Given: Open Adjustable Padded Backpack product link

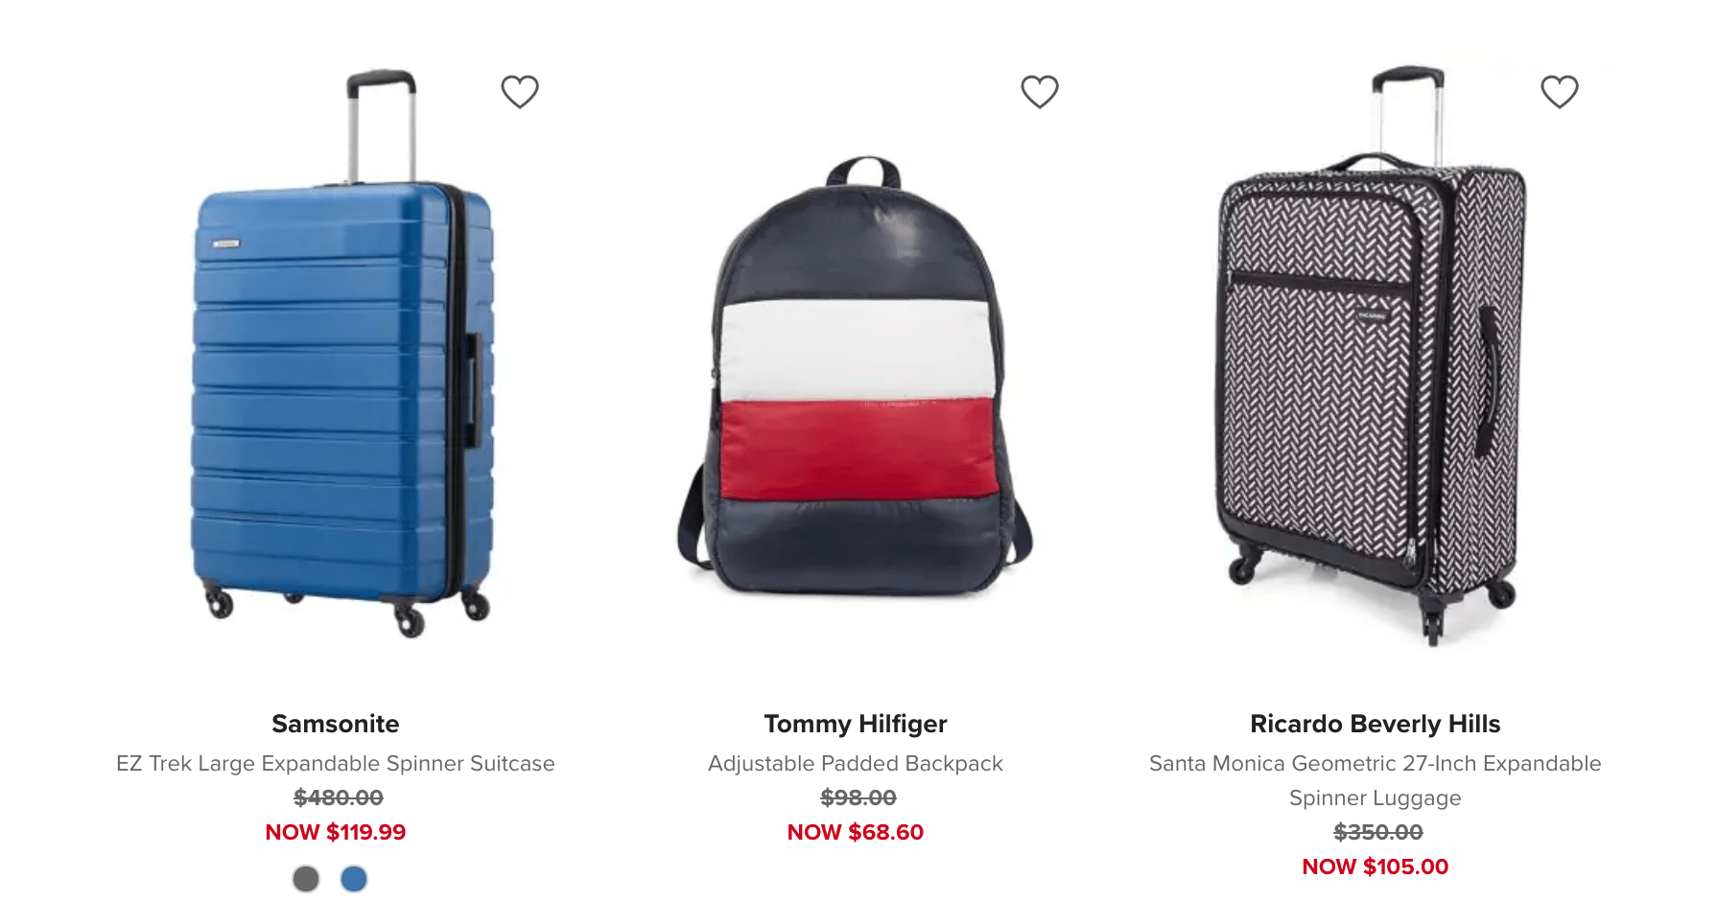Looking at the screenshot, I should [856, 763].
